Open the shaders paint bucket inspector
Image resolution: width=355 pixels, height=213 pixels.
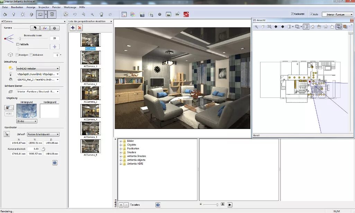coord(5,15)
